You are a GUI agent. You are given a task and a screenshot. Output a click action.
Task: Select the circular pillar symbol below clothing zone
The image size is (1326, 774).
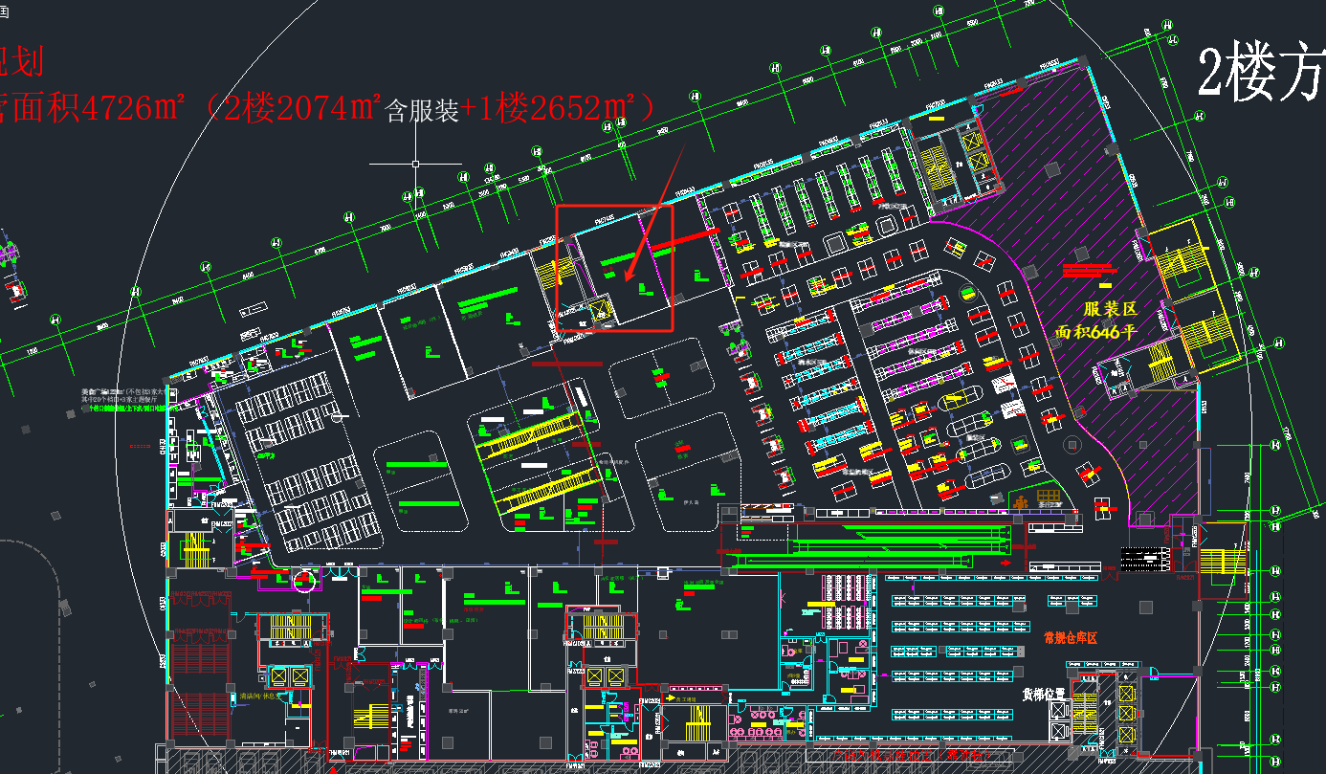click(x=1070, y=445)
